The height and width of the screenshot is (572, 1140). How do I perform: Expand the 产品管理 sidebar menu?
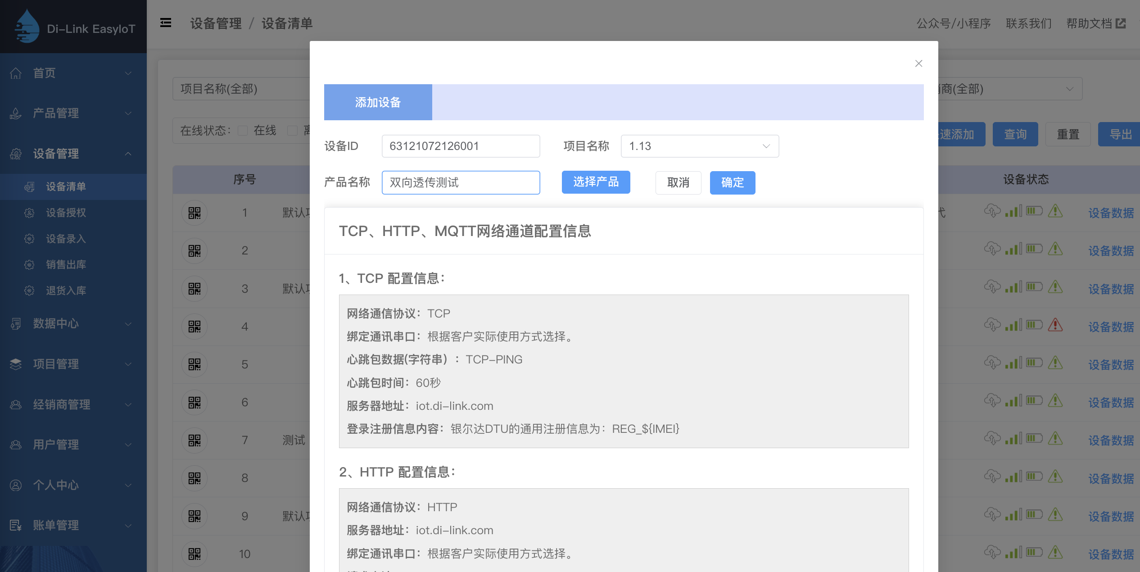click(x=73, y=113)
